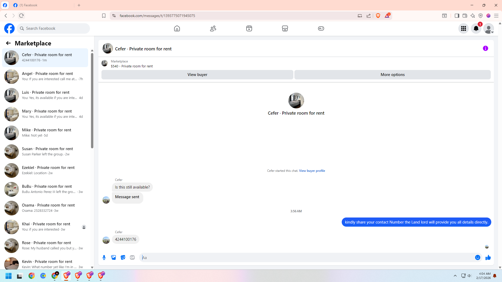Open the Facebook menu grid icon
This screenshot has height=282, width=502.
tap(464, 28)
